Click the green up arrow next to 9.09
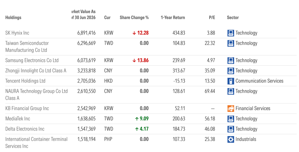This screenshot has width=299, height=152. (x=137, y=119)
